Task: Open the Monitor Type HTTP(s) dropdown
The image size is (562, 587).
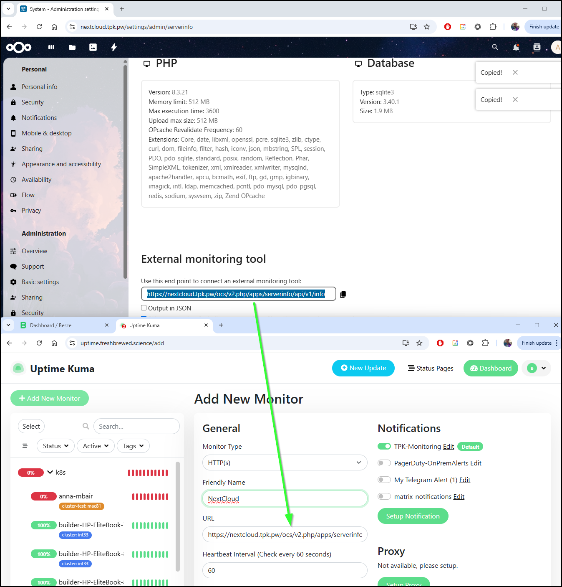Action: point(285,462)
